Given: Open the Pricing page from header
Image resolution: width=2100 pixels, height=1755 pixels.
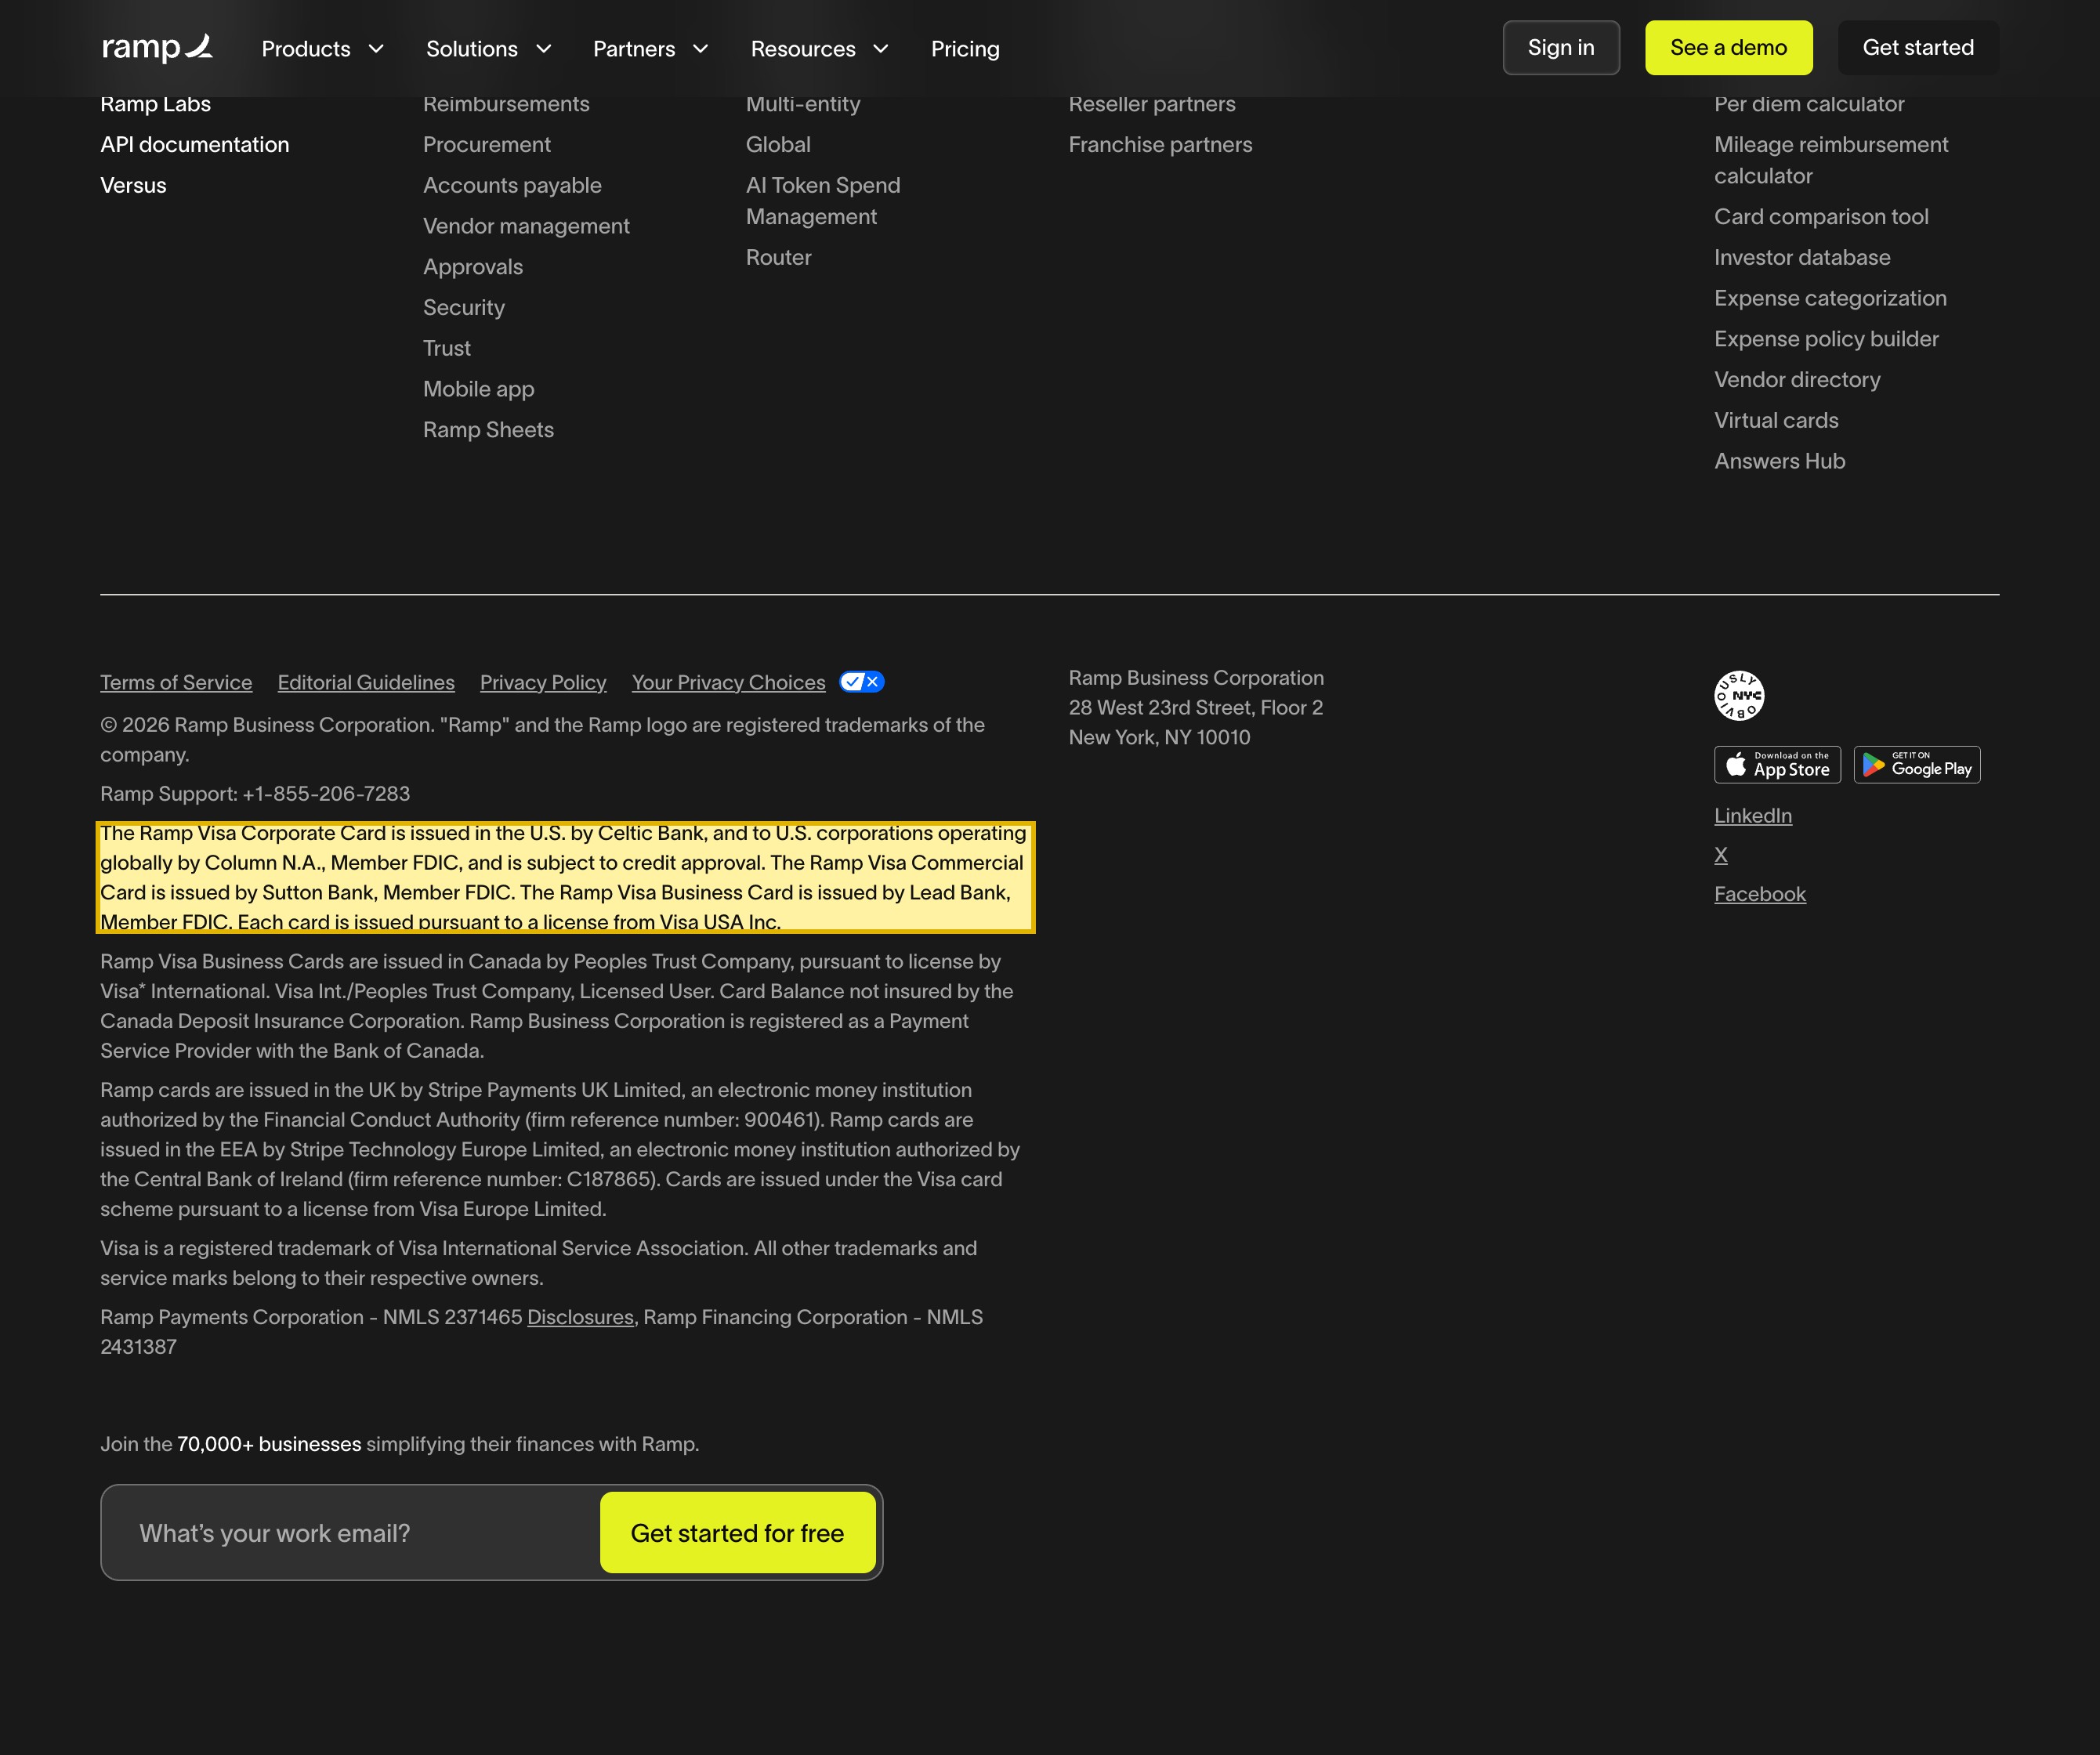Looking at the screenshot, I should [x=965, y=48].
